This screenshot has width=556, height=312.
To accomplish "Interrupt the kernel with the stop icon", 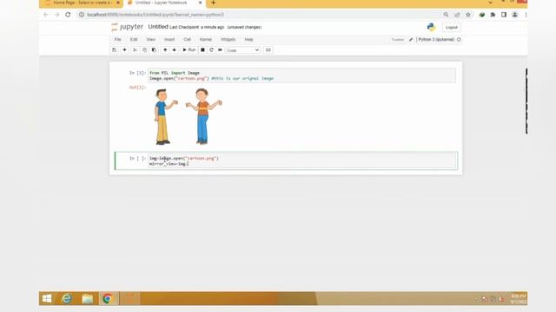I will [202, 50].
